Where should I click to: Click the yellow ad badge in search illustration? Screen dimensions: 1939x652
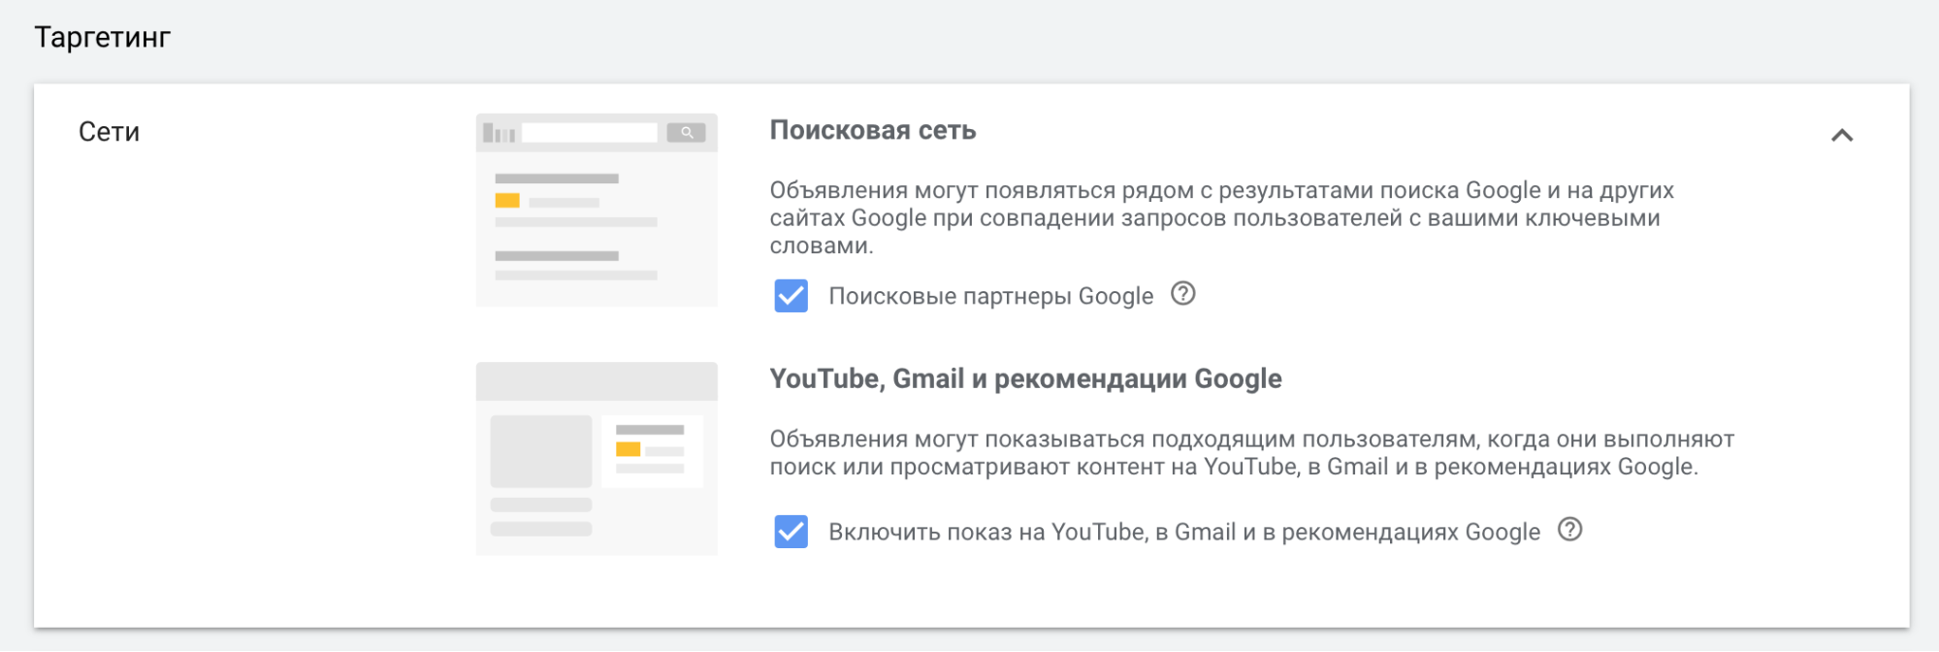(507, 201)
